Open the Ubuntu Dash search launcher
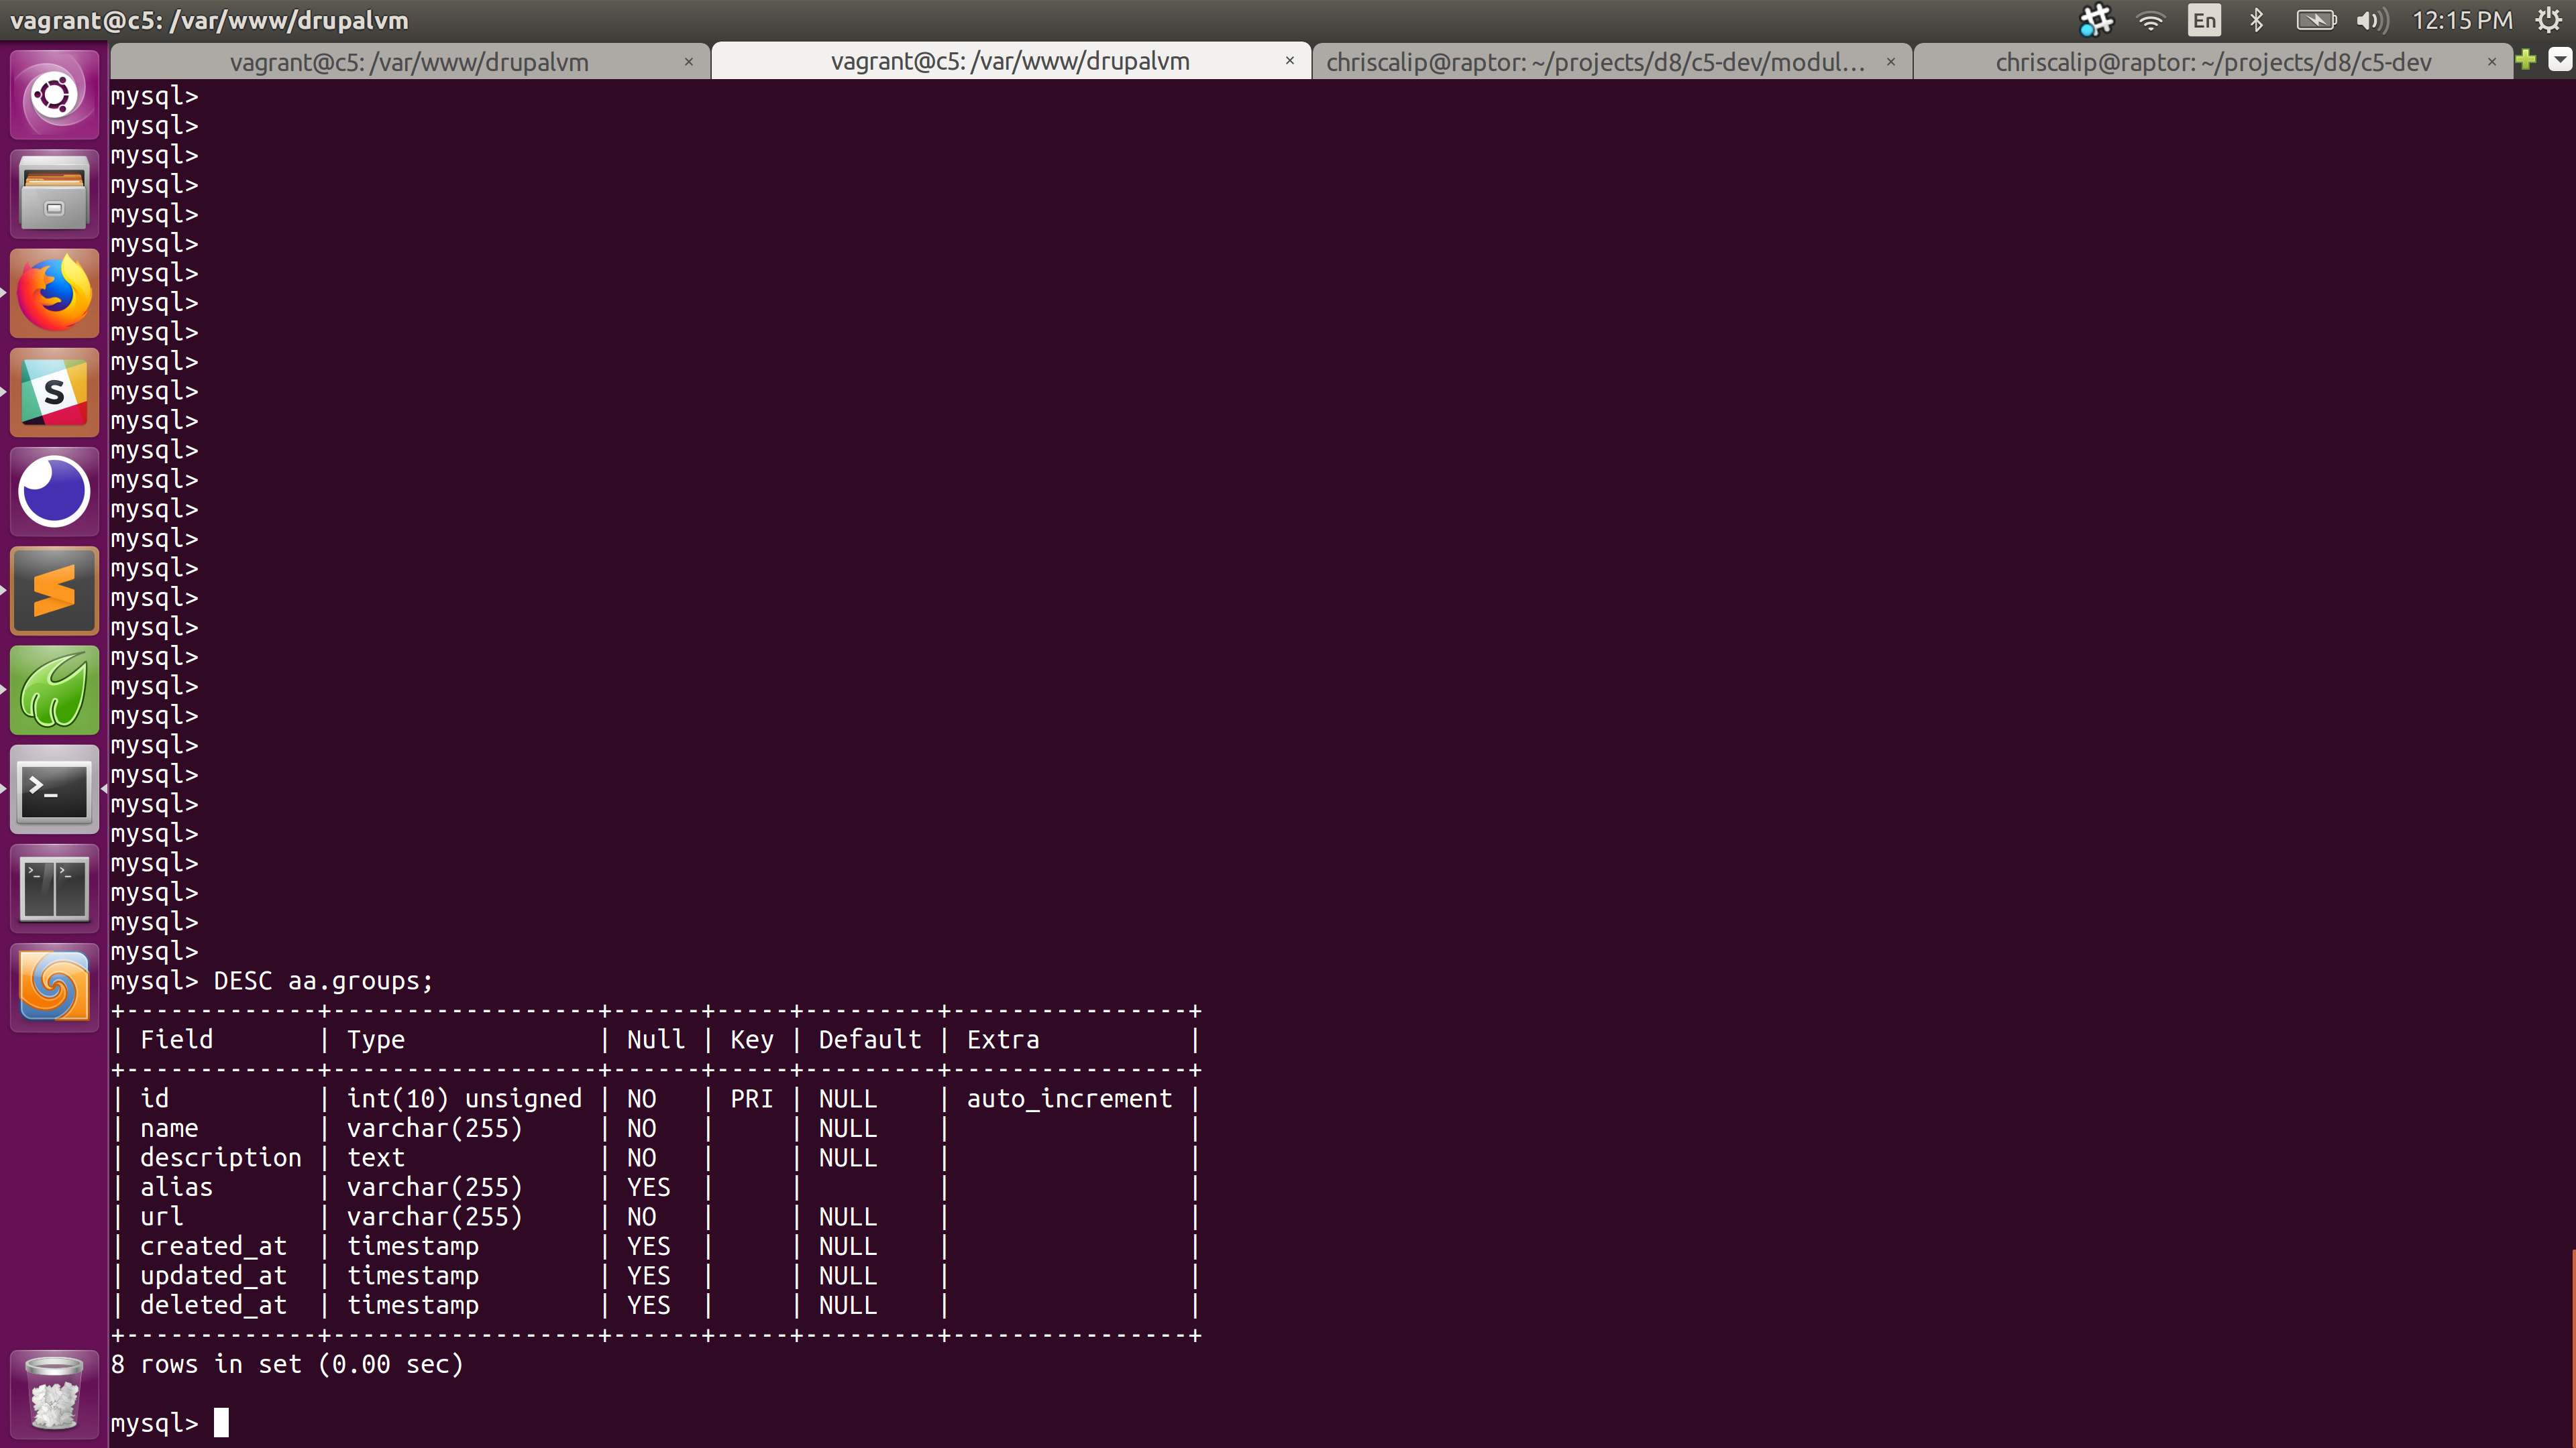The image size is (2576, 1448). point(54,95)
